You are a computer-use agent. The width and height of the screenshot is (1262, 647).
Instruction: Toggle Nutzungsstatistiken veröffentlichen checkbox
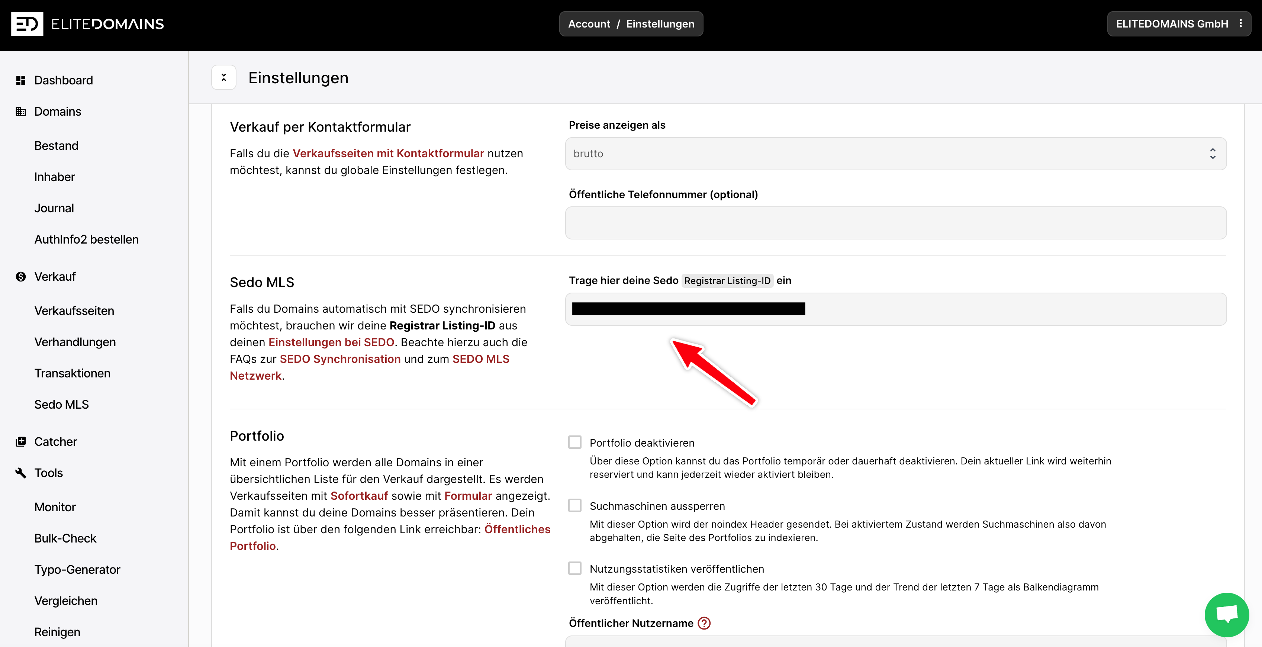tap(574, 569)
